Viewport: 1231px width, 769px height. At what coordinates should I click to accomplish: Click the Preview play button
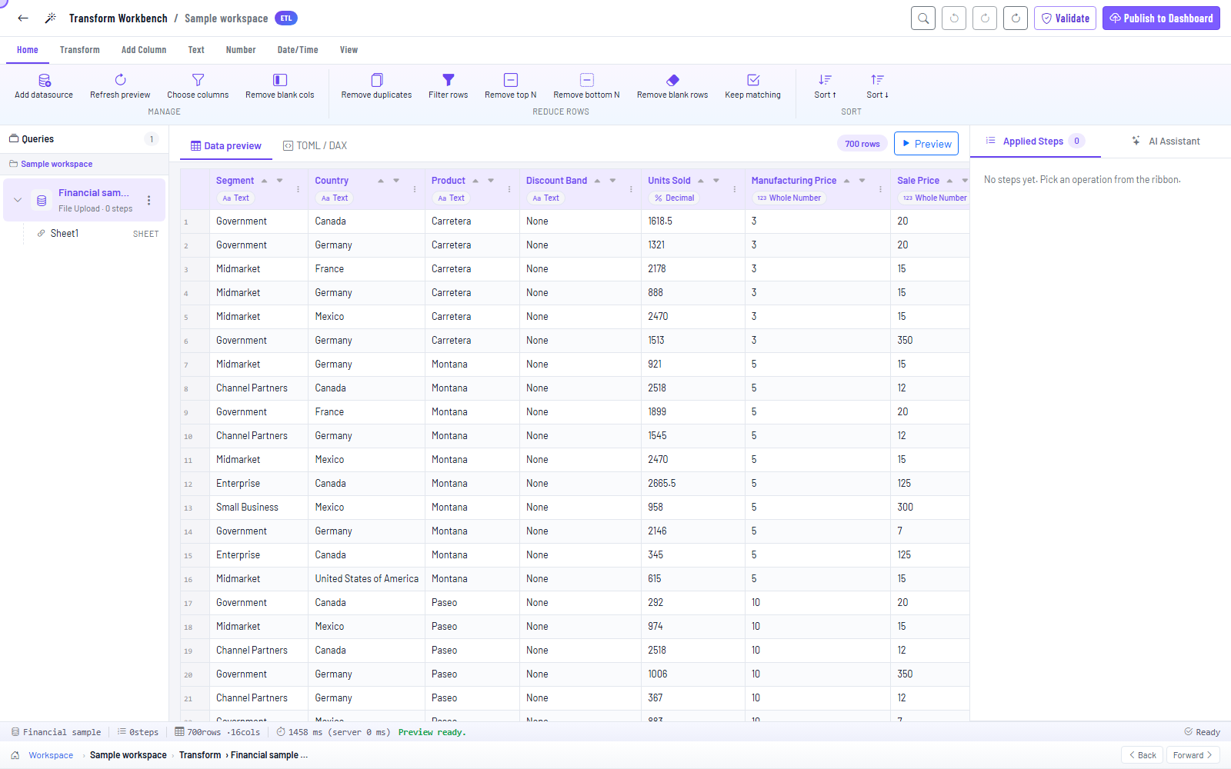[x=926, y=144]
